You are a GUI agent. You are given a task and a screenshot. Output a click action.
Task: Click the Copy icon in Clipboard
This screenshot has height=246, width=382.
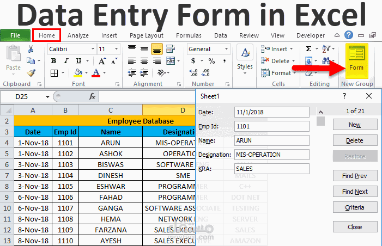pos(31,60)
